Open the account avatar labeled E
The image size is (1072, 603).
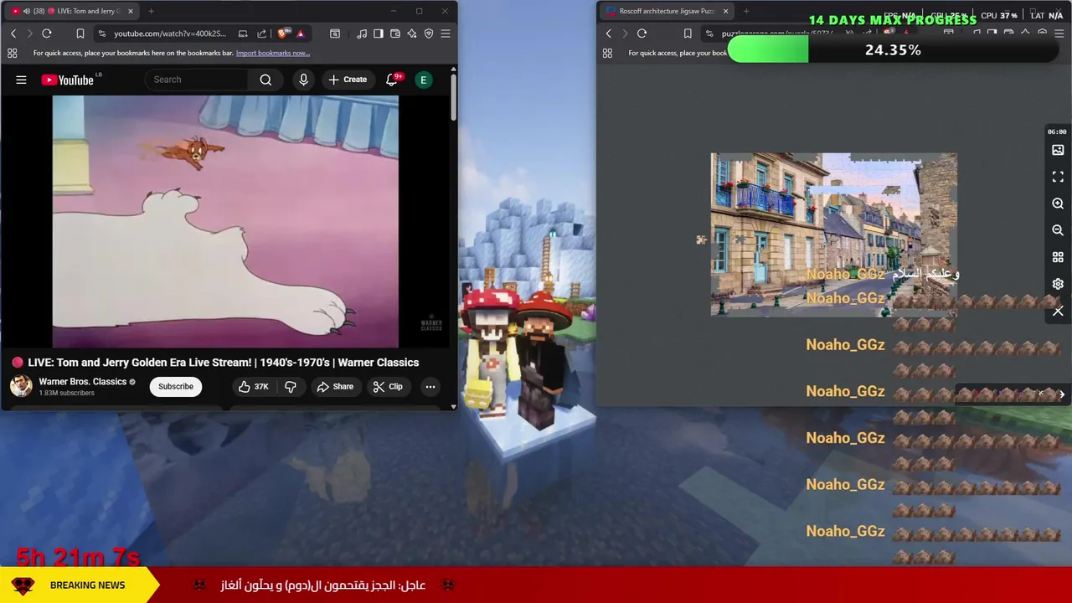[424, 80]
